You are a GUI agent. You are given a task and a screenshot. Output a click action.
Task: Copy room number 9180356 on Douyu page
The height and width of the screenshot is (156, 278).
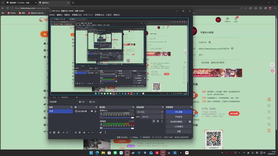point(210,42)
